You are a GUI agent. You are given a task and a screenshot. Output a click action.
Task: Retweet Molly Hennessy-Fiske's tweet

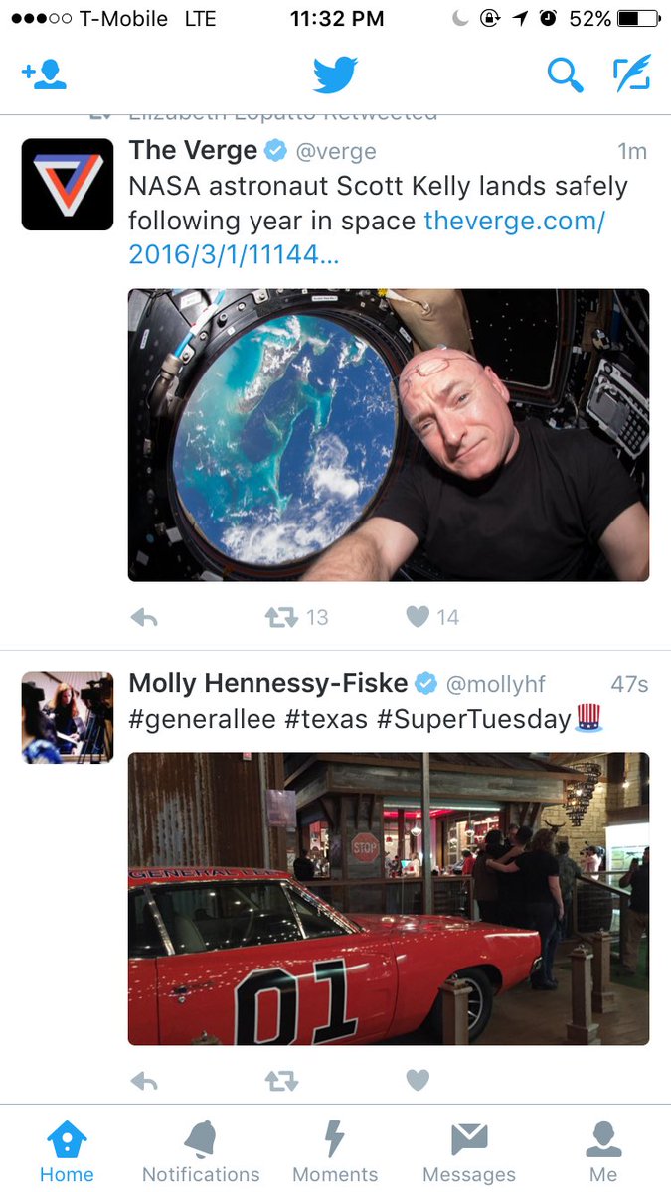click(x=281, y=1081)
